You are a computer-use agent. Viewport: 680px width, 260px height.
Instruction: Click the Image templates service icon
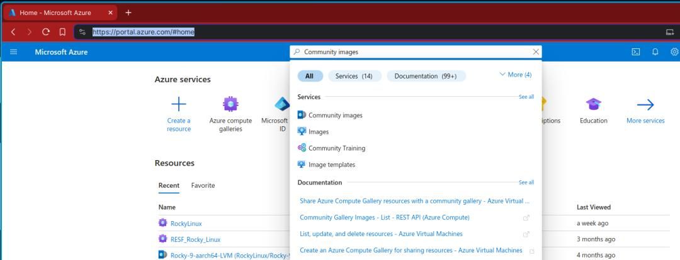302,164
